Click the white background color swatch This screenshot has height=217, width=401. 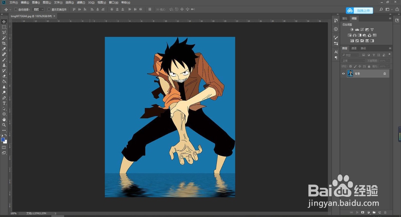click(6, 142)
